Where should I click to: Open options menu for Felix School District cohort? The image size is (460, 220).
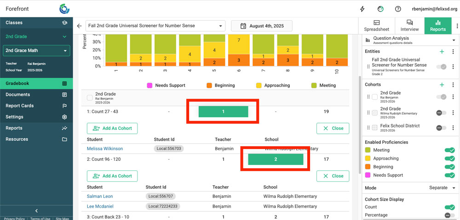[x=453, y=128]
